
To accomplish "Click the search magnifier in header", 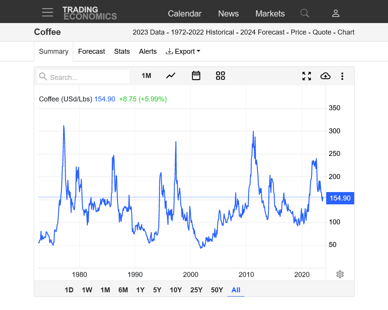I will 305,13.
